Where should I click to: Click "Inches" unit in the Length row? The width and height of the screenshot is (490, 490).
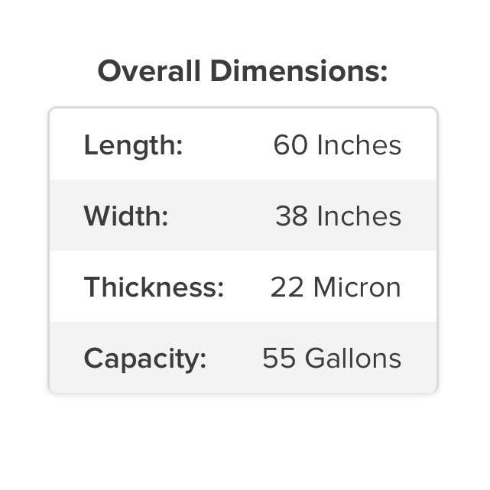coord(359,145)
